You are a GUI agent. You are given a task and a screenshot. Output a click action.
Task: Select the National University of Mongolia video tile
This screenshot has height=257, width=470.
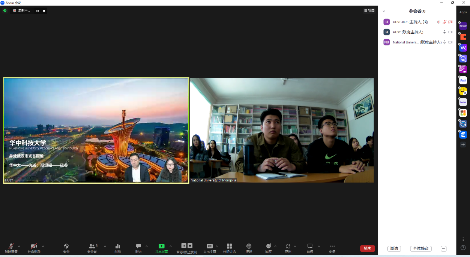pyautogui.click(x=282, y=130)
